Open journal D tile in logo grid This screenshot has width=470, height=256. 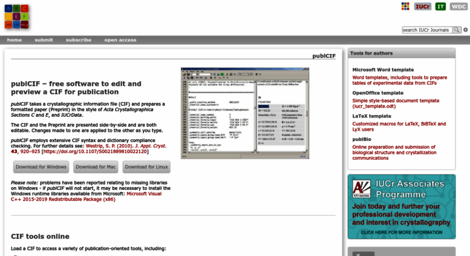coord(8,16)
